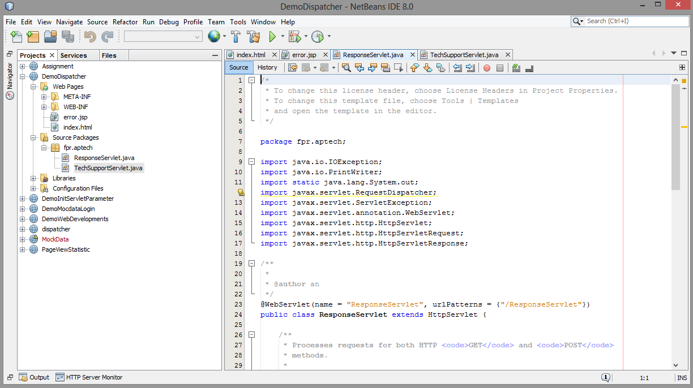Collapse the DemoDispatcher project node
Screen dimensions: 693x388
[23, 76]
